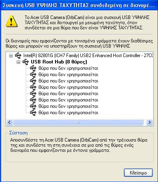Click the fourth unused port USB icon

point(33,87)
